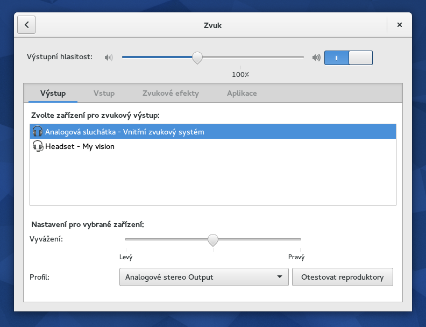Click the Profil dropdown arrow
Image resolution: width=426 pixels, height=327 pixels.
(x=280, y=277)
